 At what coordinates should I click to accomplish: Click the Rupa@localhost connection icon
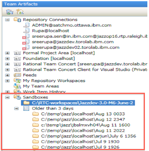click(27, 31)
